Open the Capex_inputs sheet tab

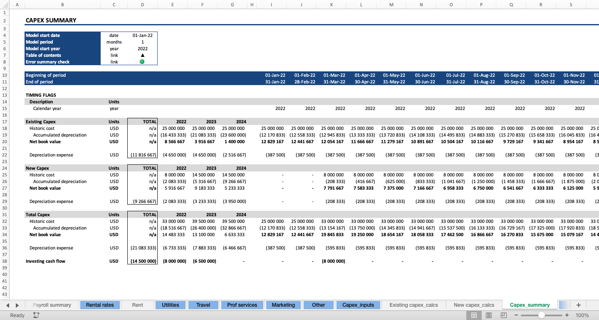(x=358, y=305)
